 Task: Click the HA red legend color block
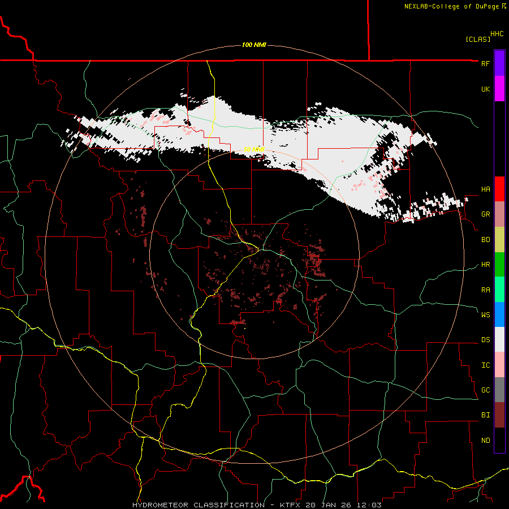point(499,189)
